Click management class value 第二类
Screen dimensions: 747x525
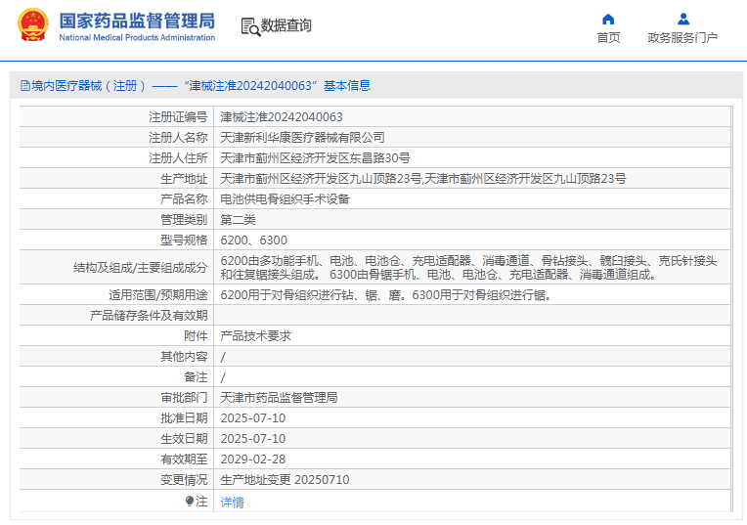(x=239, y=220)
